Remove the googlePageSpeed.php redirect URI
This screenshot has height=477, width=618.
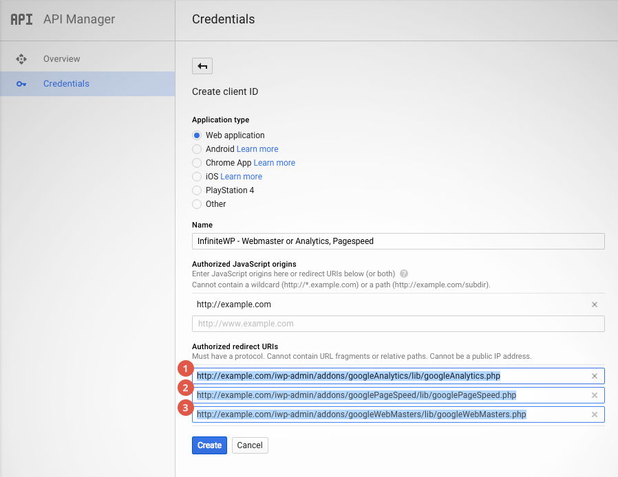point(595,395)
